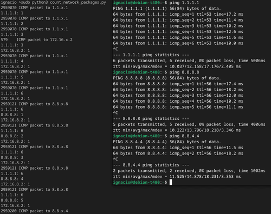Viewport: 271px width, 214px height.
Task: Click the '2959200 ICMP packet to 8.8.x.4' line
Action: pyautogui.click(x=35, y=211)
